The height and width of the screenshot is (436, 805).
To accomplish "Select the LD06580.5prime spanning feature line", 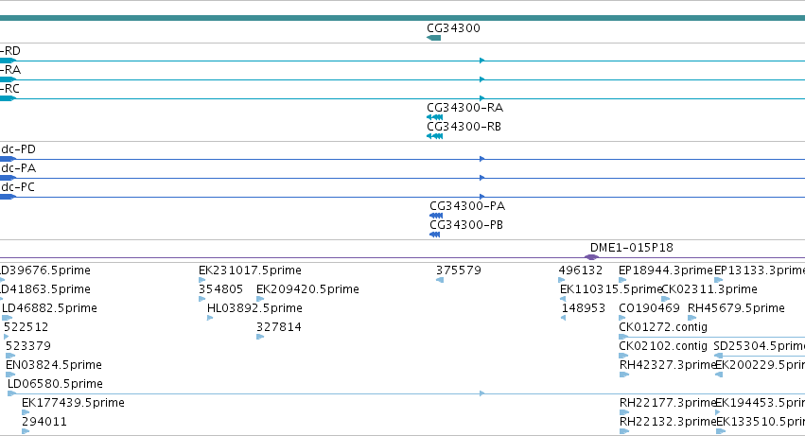I will click(x=406, y=393).
